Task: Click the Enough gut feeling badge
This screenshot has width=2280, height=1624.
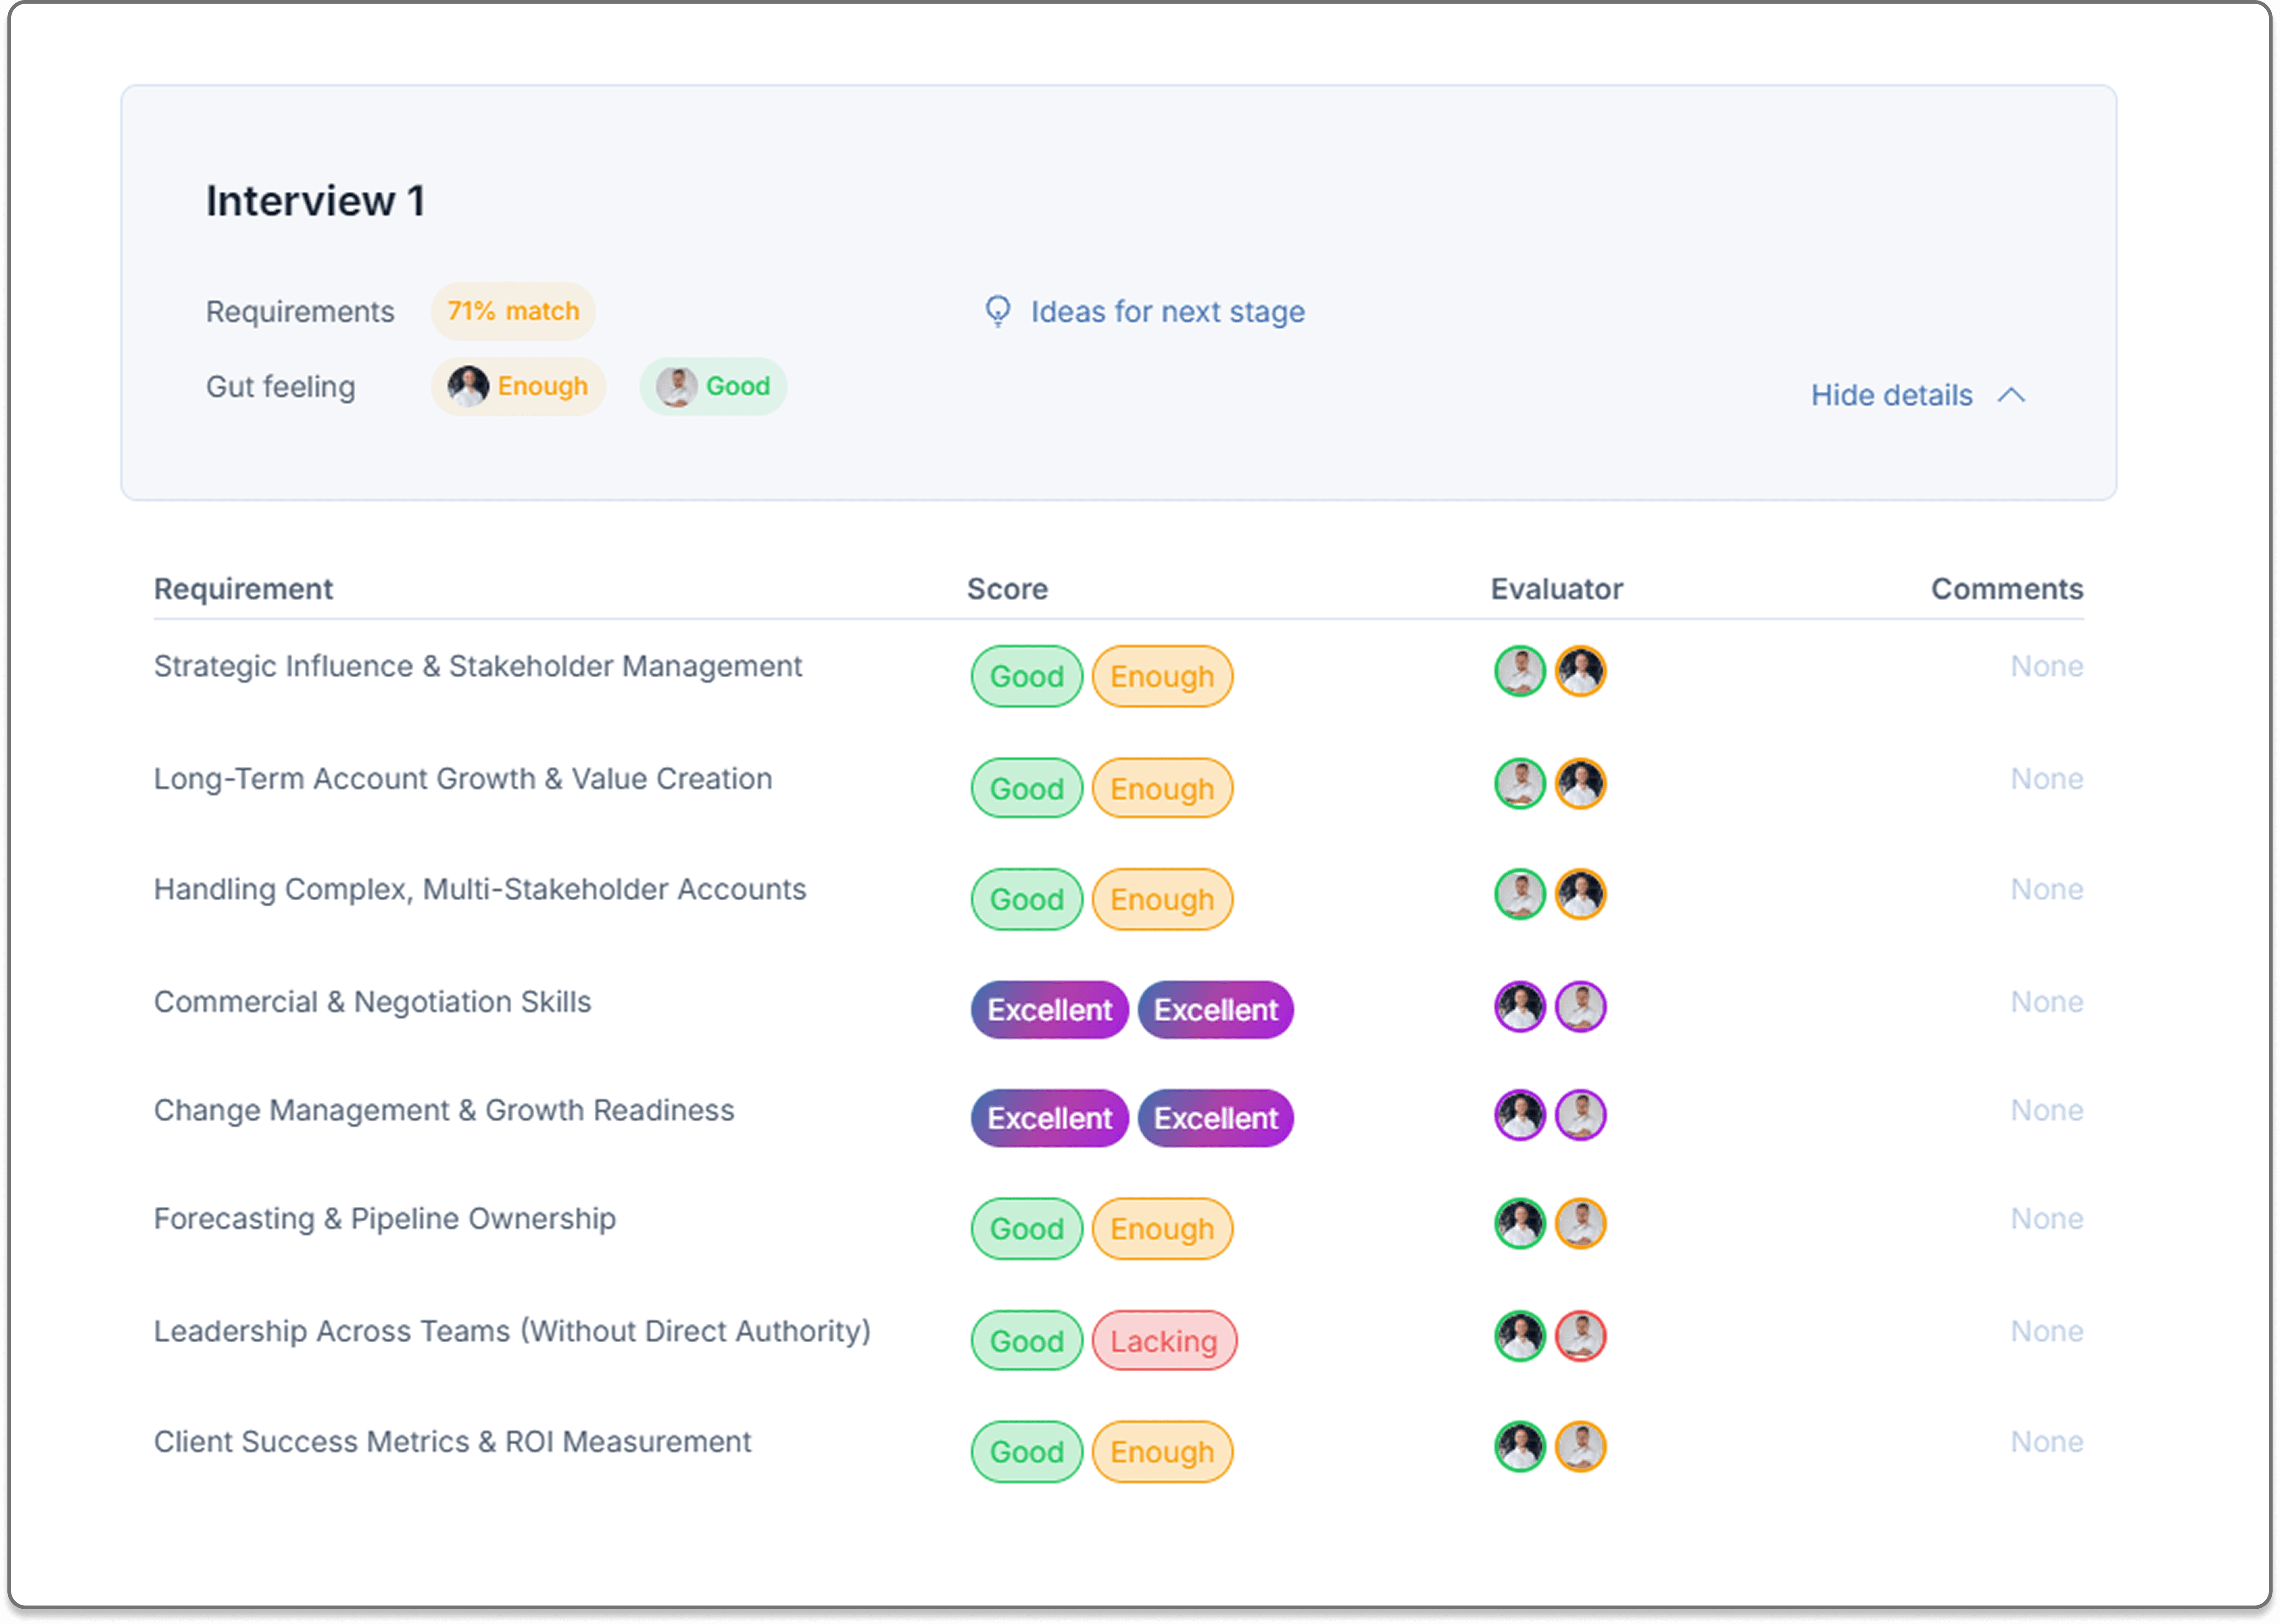Action: (518, 386)
